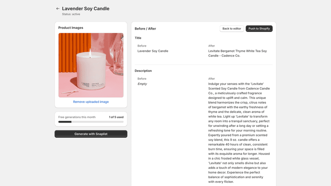Click the 'Status: active' label
Image resolution: width=331 pixels, height=186 pixels.
click(71, 14)
